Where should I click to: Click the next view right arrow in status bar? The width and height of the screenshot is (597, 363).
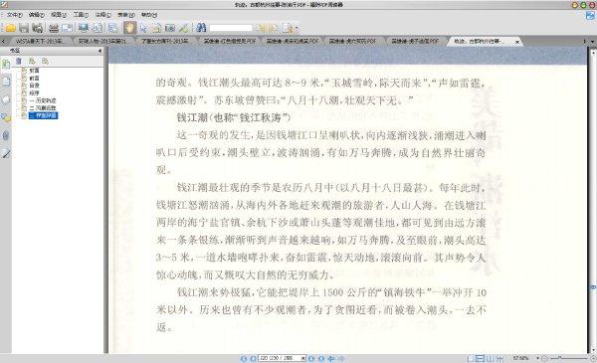[341, 358]
